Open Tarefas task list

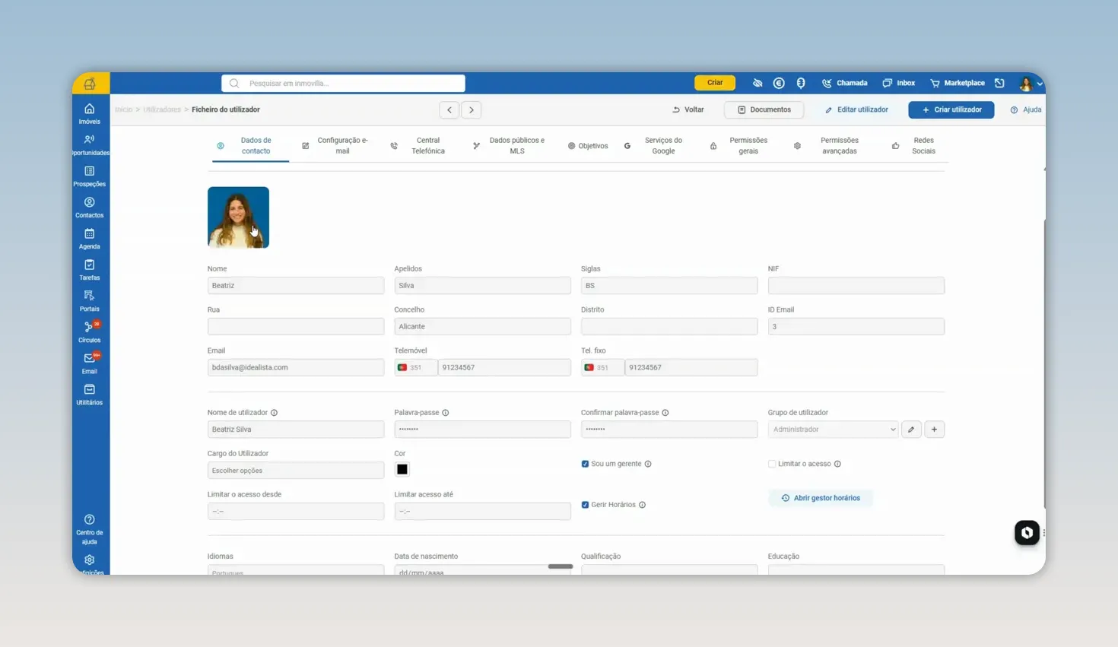pyautogui.click(x=89, y=269)
